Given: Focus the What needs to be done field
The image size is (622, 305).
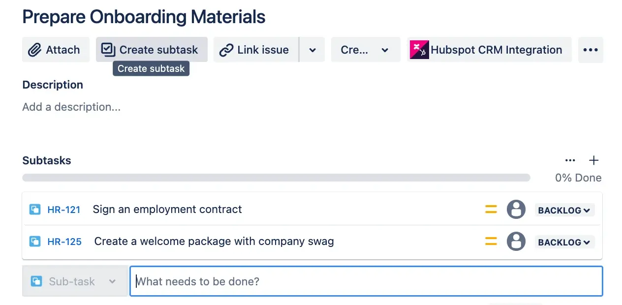Looking at the screenshot, I should click(x=295, y=281).
